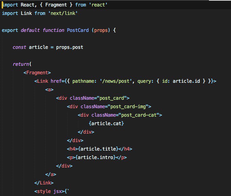
Task: Click the {article.cat} expression
Action: (x=106, y=123)
